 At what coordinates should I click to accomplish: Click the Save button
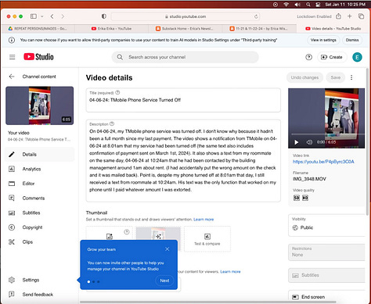point(336,77)
